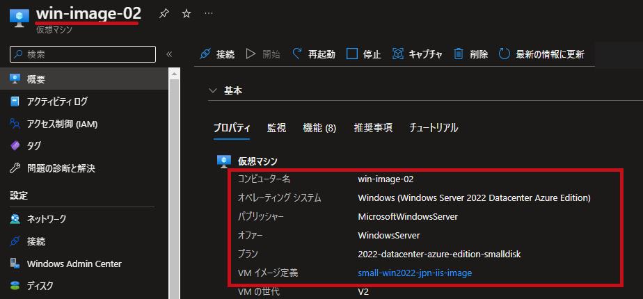The width and height of the screenshot is (643, 299).
Task: Collapse the 基本 section chevron
Action: (x=212, y=91)
